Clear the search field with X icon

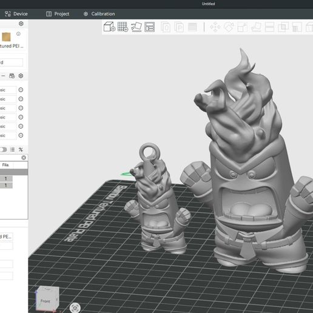24,158
